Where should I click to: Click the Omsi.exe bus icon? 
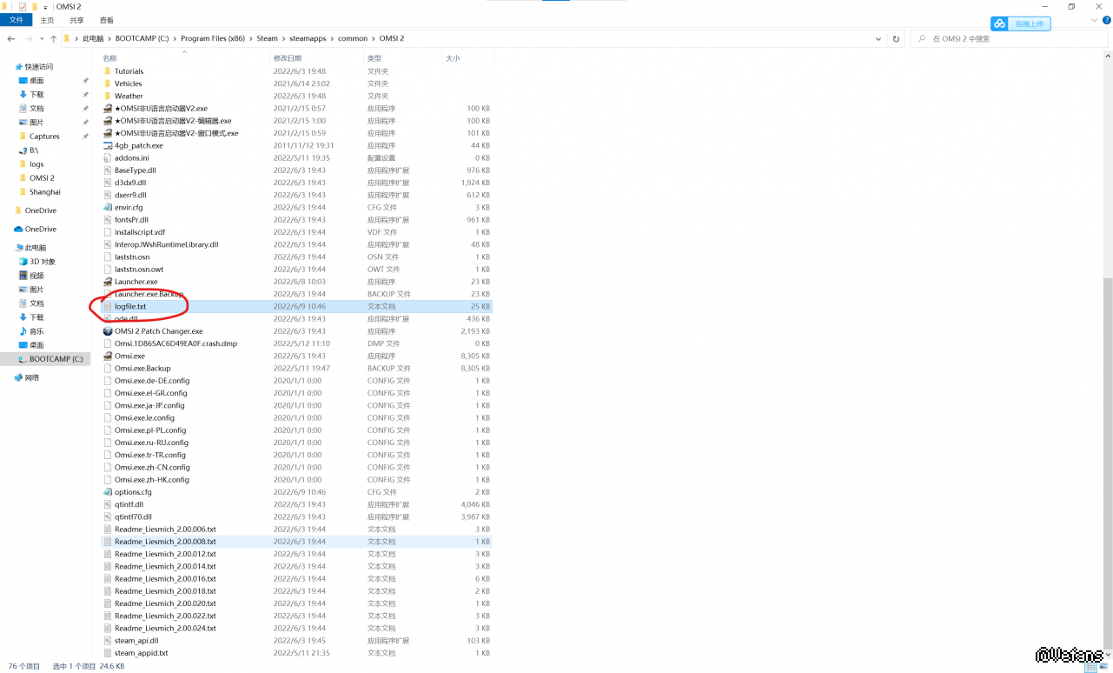click(108, 356)
